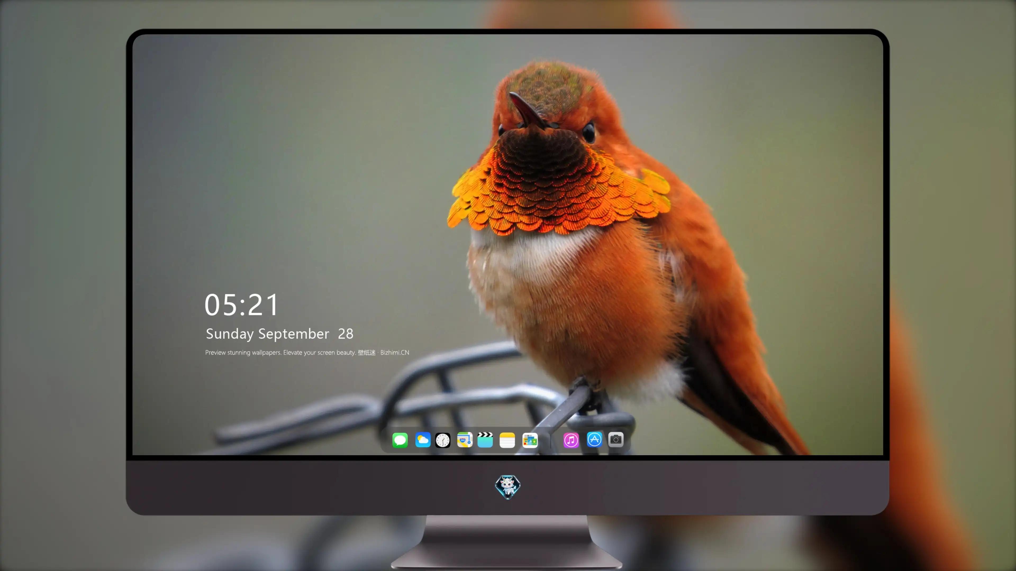Image resolution: width=1016 pixels, height=571 pixels.
Task: Launch the App Store from the dock
Action: pyautogui.click(x=594, y=439)
